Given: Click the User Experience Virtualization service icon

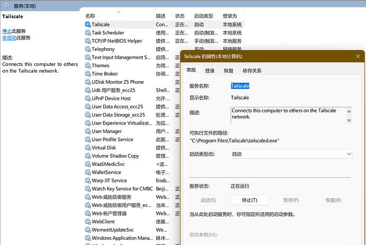Looking at the screenshot, I should pos(88,123).
